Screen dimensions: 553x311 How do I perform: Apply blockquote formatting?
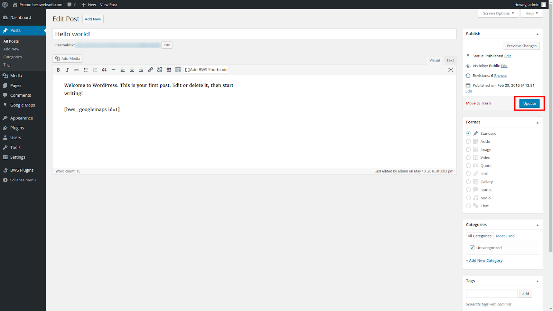[x=104, y=70]
